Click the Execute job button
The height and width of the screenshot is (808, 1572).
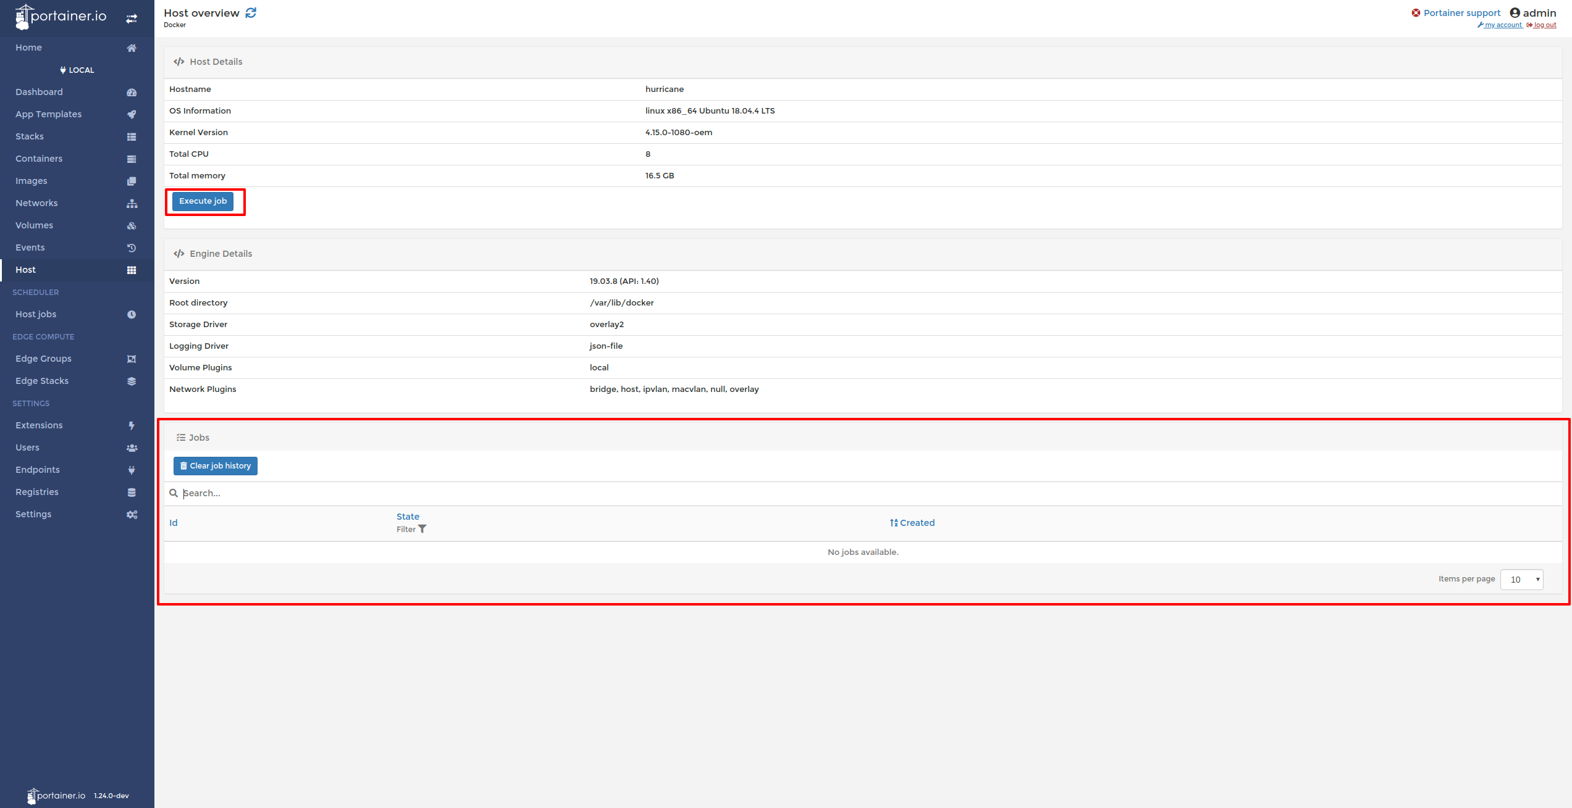pyautogui.click(x=203, y=201)
